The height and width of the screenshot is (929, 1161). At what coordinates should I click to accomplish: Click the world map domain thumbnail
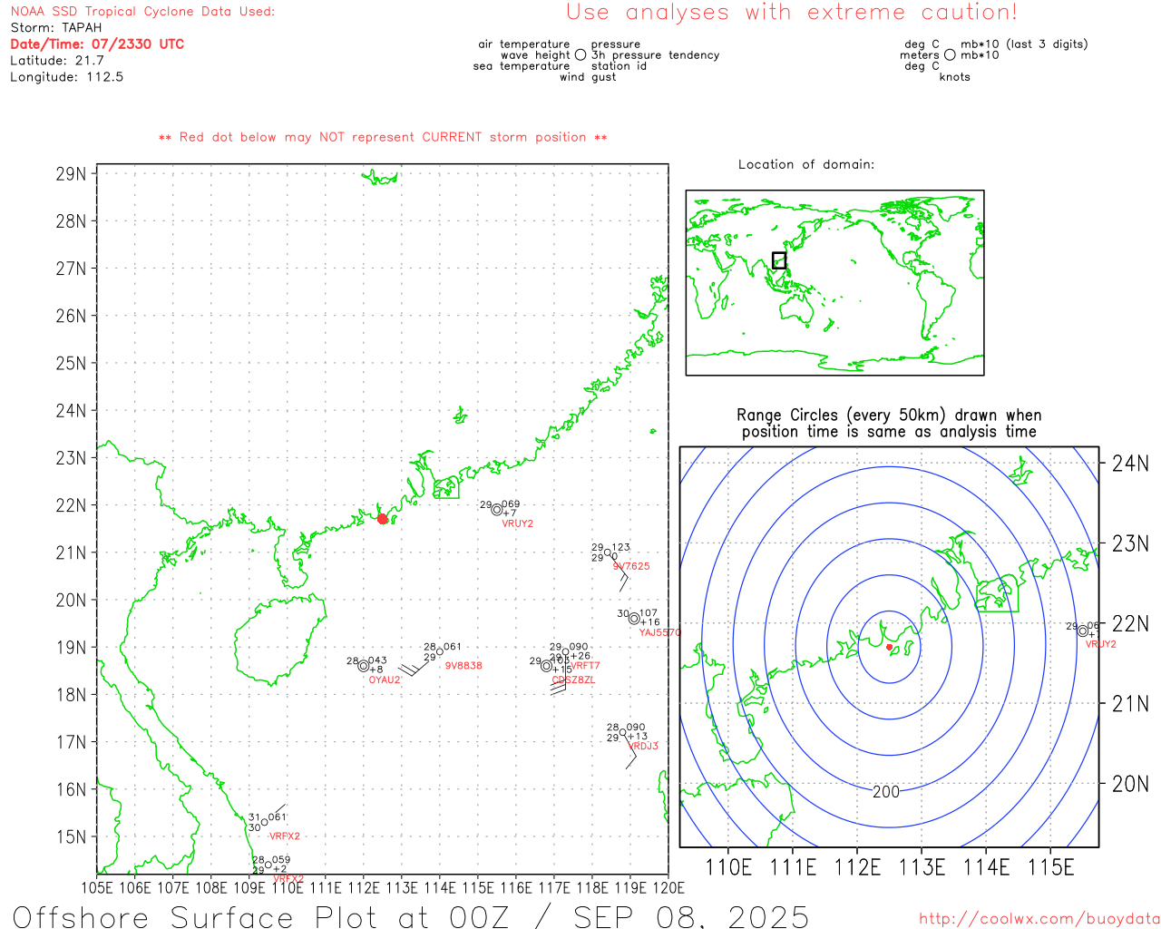click(x=834, y=283)
